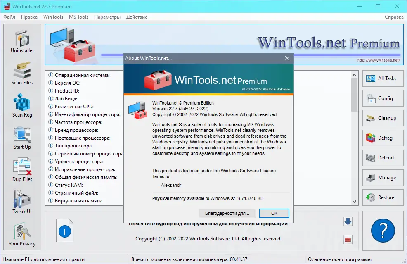Close the About WinTools.net dialog
407x264 pixels.
[287, 58]
